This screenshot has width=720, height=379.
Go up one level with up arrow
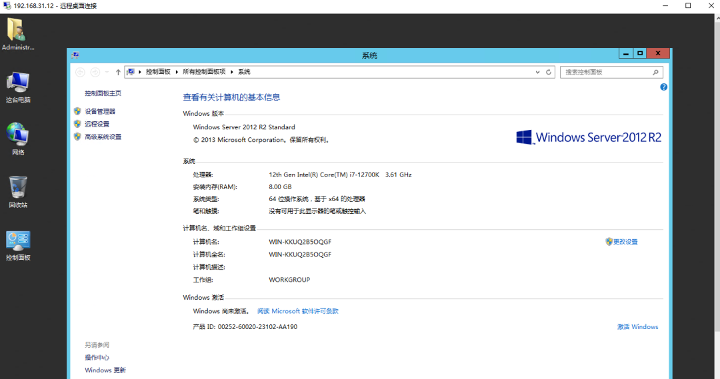point(118,72)
